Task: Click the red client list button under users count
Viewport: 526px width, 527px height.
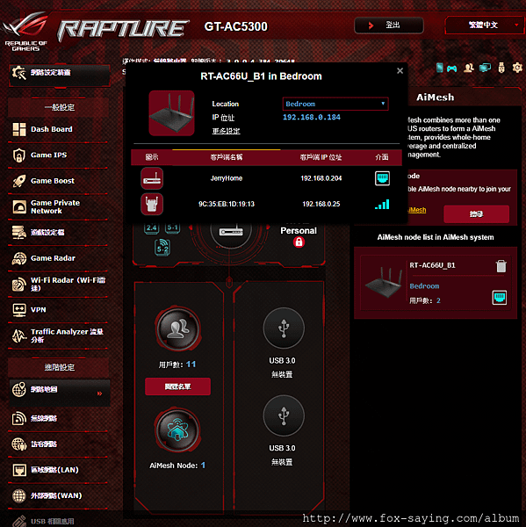Action: (x=177, y=386)
